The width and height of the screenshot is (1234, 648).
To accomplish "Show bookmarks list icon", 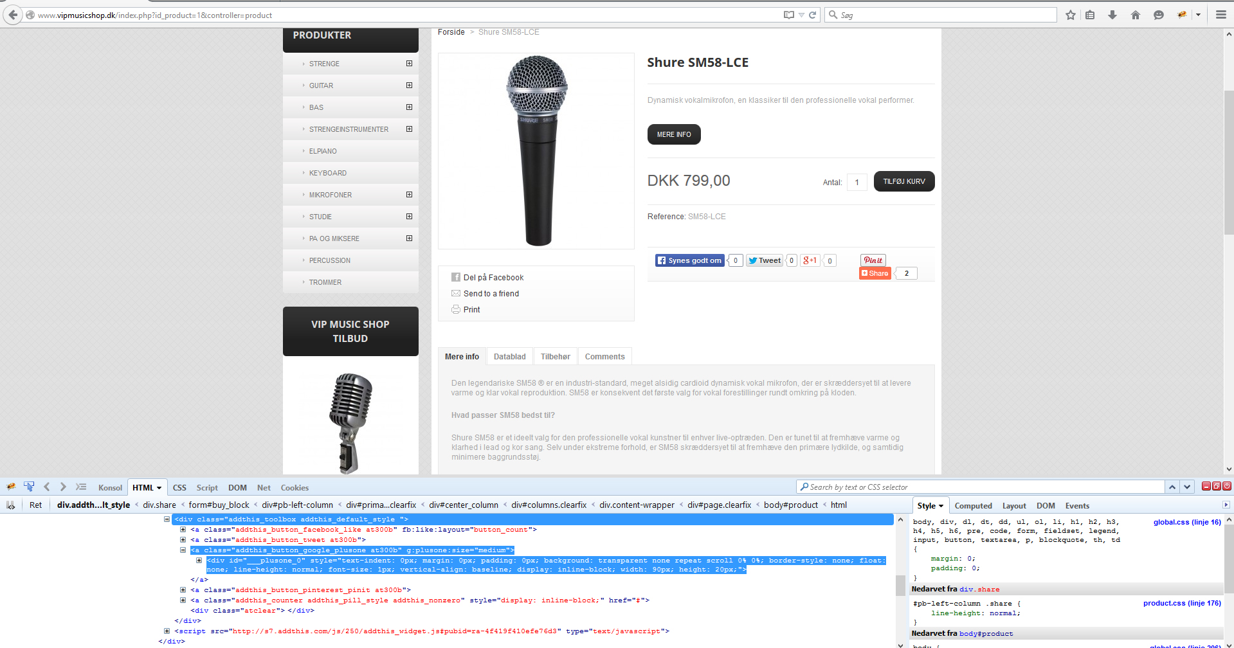I will (x=1090, y=15).
